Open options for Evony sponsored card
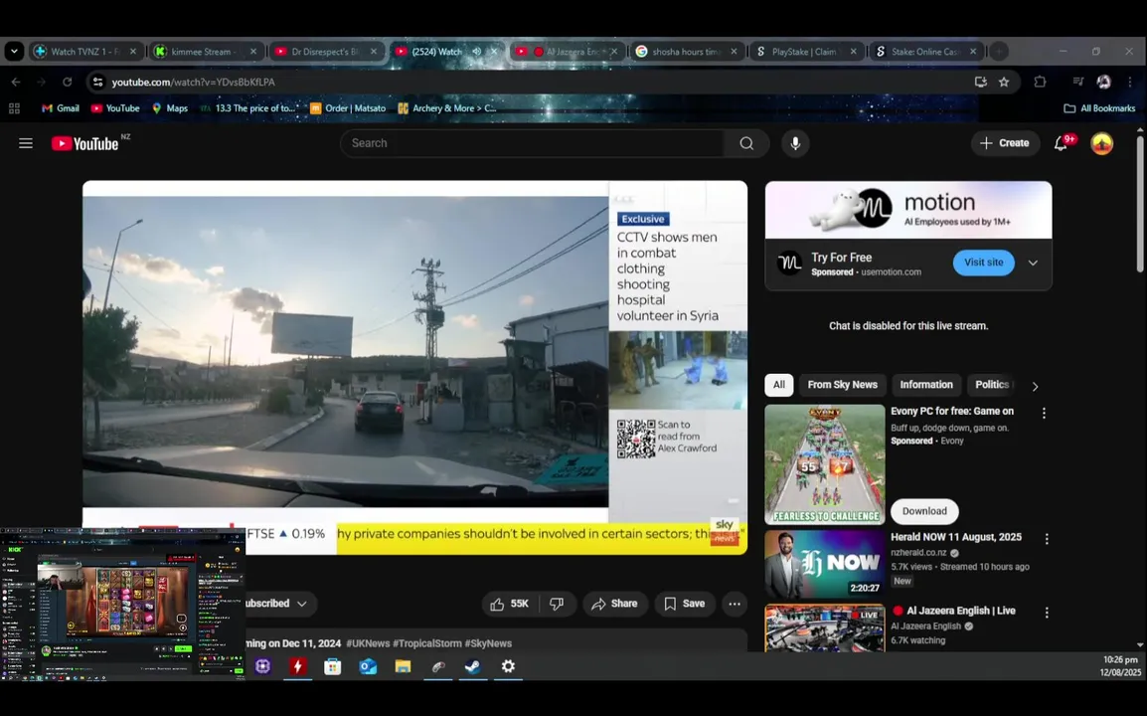 [1044, 413]
